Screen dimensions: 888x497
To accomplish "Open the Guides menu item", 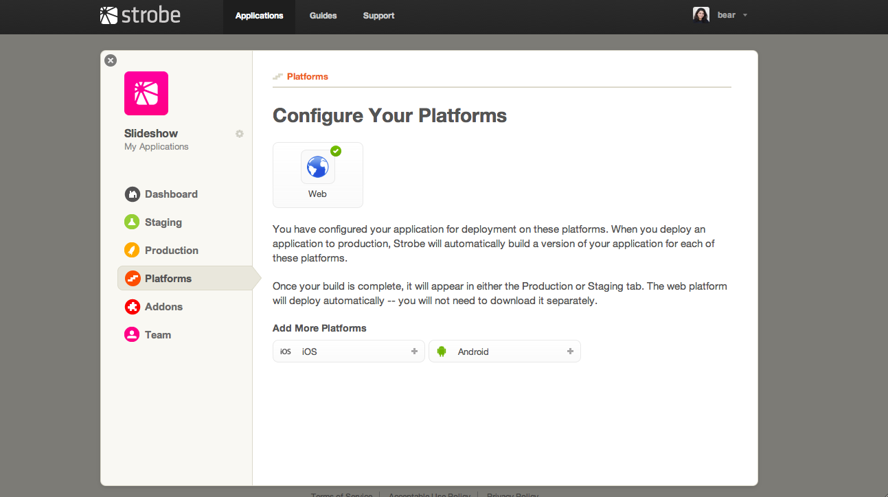I will 323,16.
